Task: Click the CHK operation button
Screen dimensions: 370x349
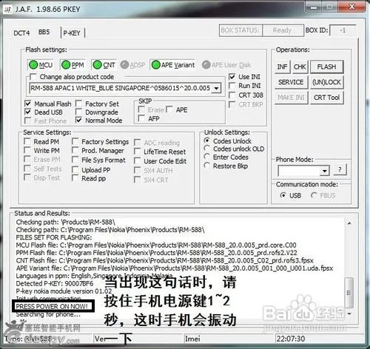Action: [x=300, y=67]
